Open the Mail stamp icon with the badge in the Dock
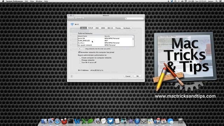 [x=51, y=121]
